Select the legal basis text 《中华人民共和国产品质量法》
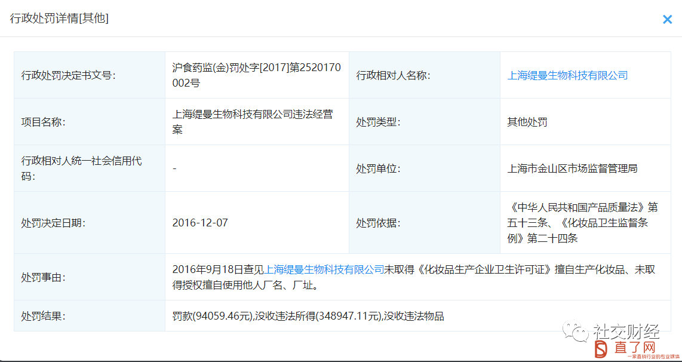The image size is (682, 362). pos(579,207)
